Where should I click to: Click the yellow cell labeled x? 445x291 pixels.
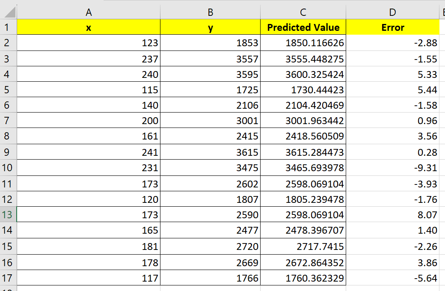click(x=88, y=27)
